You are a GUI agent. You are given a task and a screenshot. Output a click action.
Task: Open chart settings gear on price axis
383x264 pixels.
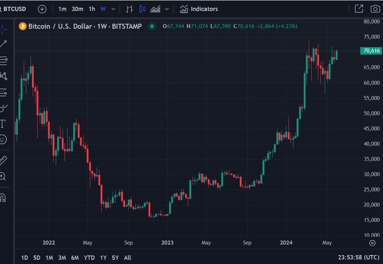click(x=372, y=243)
